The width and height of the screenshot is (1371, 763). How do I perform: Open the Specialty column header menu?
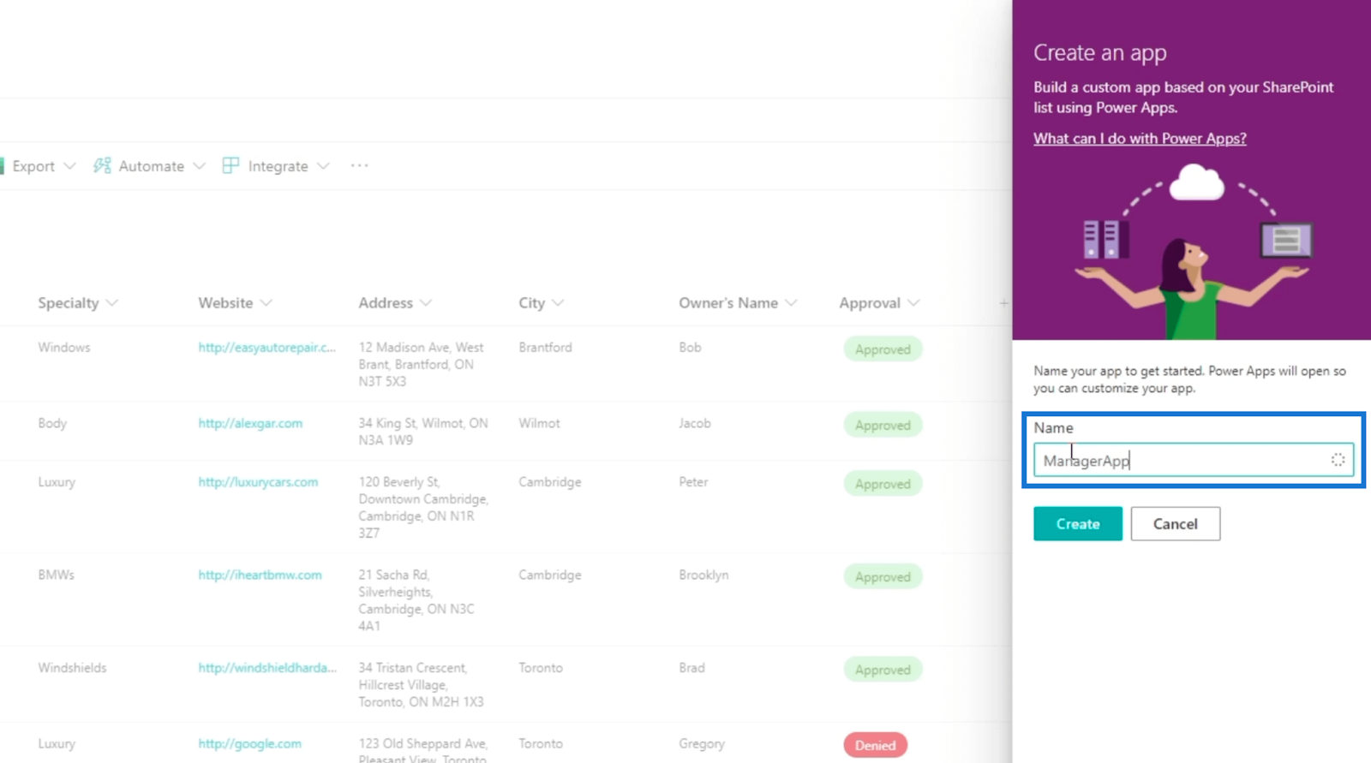pyautogui.click(x=78, y=303)
